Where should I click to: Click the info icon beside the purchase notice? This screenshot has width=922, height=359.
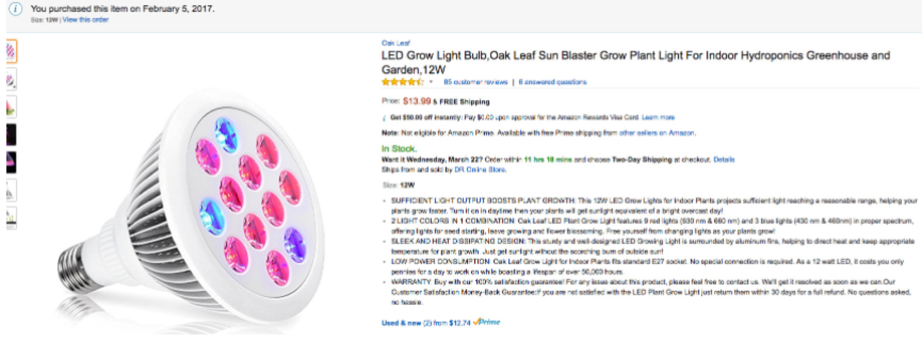(x=16, y=9)
